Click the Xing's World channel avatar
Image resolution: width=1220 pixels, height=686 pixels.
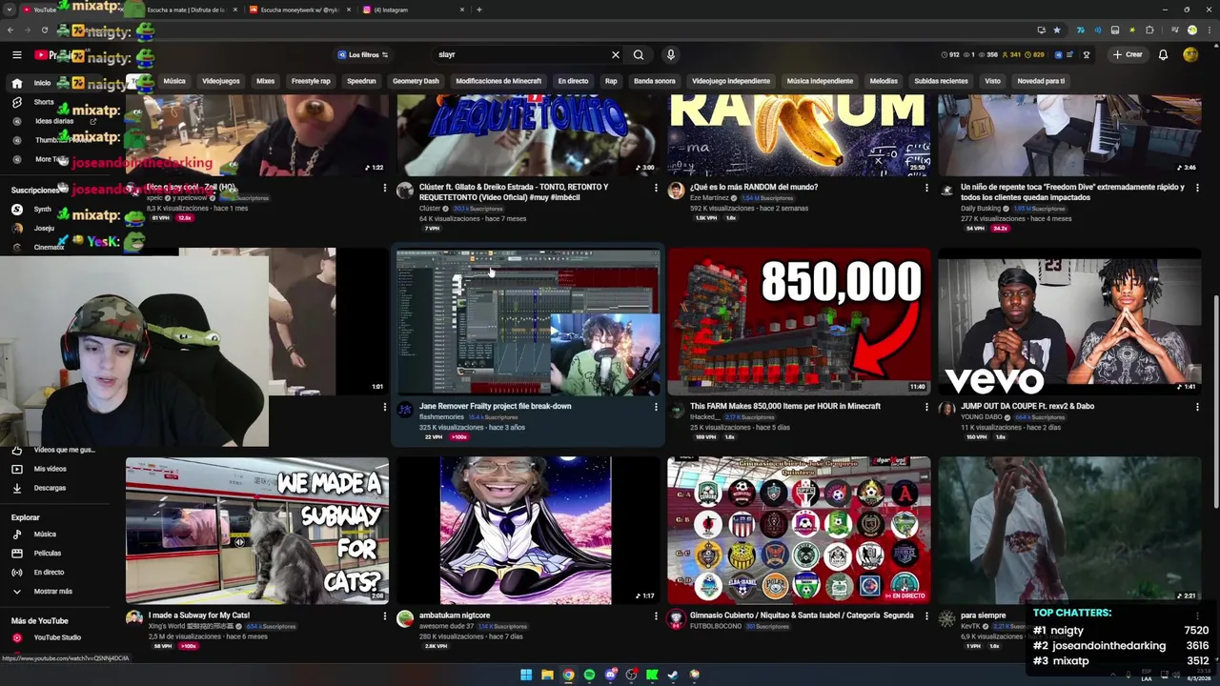coord(134,619)
